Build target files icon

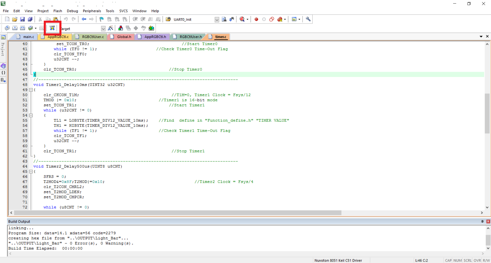[15, 28]
